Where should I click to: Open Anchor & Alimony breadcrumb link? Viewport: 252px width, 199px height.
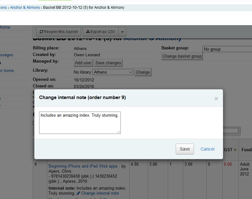[25, 8]
